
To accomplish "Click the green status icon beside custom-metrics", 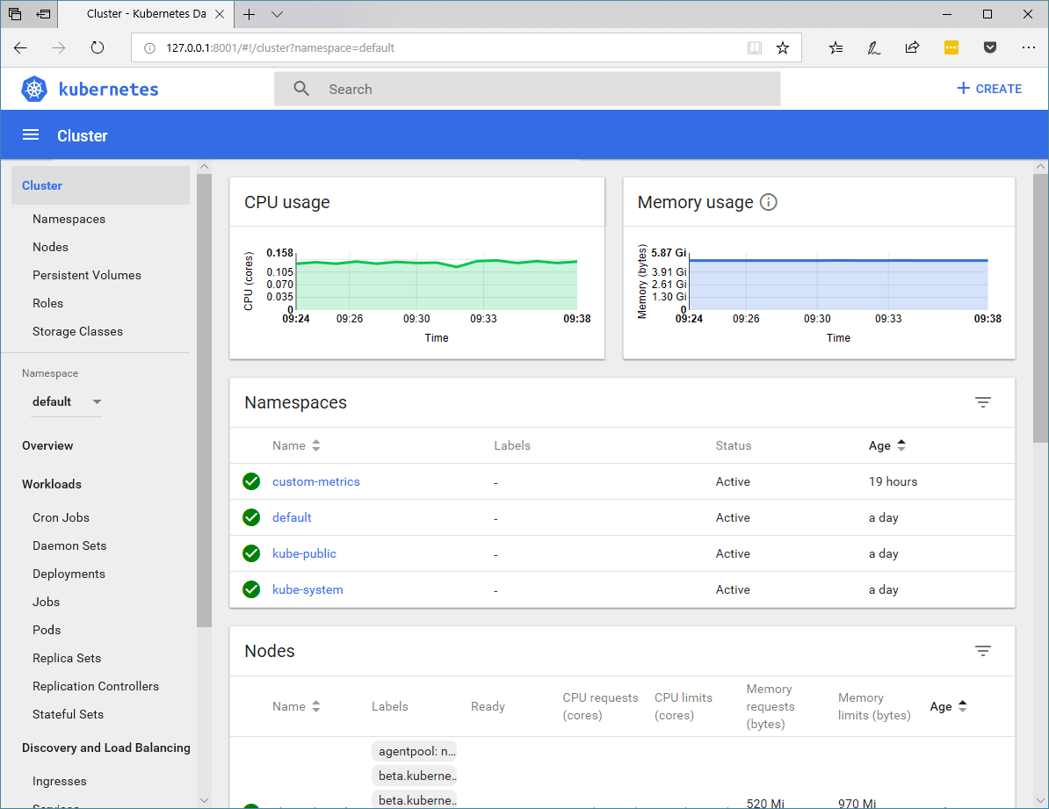I will coord(251,481).
